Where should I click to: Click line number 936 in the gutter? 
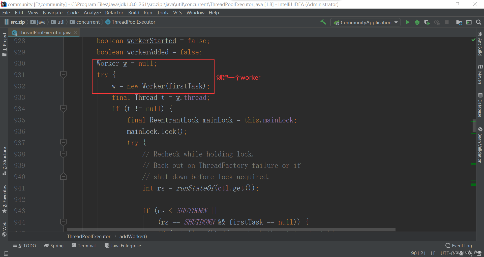click(20, 132)
